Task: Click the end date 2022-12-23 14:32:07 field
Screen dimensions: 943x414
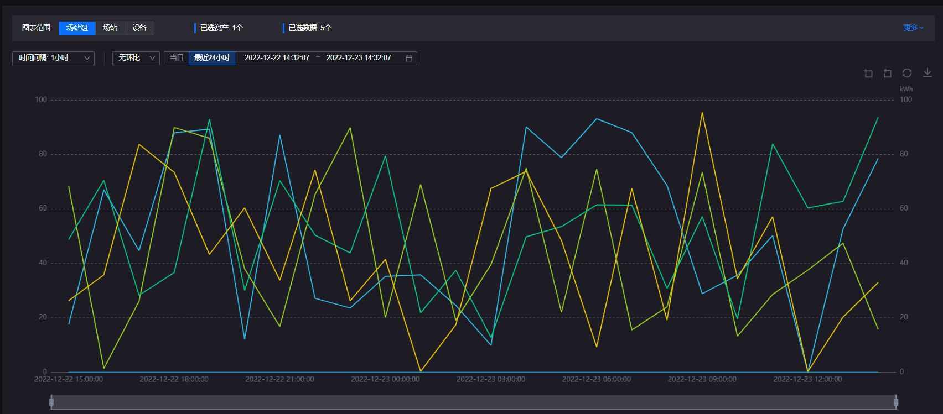Action: coord(359,58)
